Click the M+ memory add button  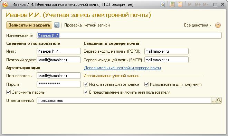click(x=198, y=4)
